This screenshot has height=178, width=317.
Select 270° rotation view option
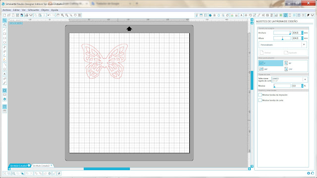(x=296, y=69)
